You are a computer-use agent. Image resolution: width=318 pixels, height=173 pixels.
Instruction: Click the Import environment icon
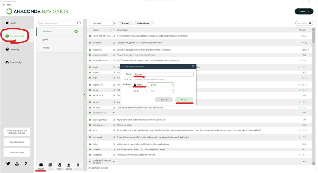coord(59,165)
